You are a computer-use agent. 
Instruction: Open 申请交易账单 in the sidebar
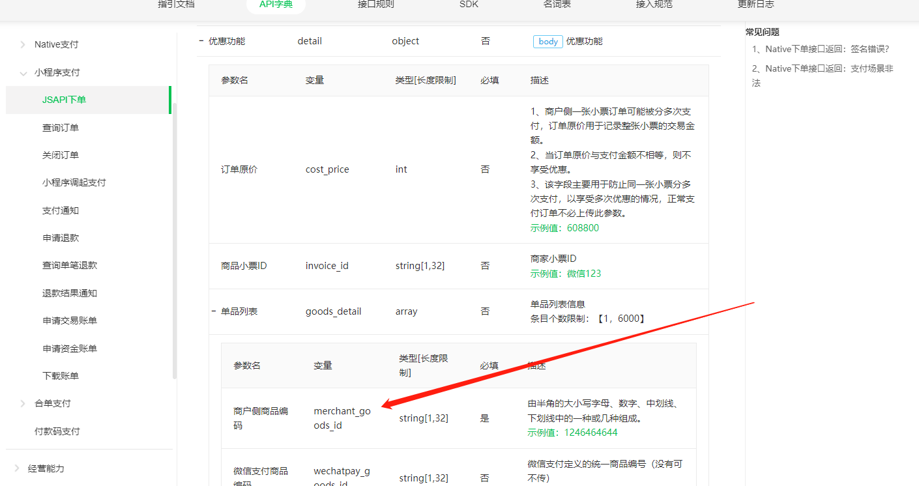tap(70, 321)
